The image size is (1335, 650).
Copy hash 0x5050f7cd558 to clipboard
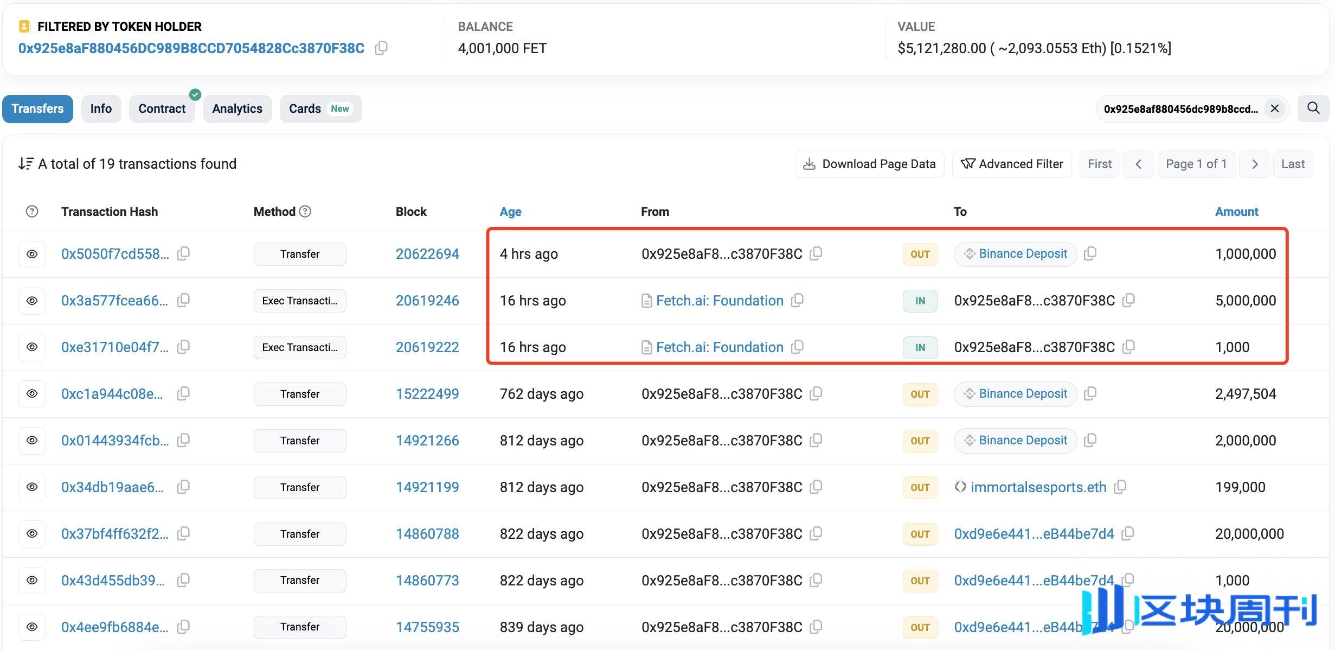pyautogui.click(x=184, y=253)
